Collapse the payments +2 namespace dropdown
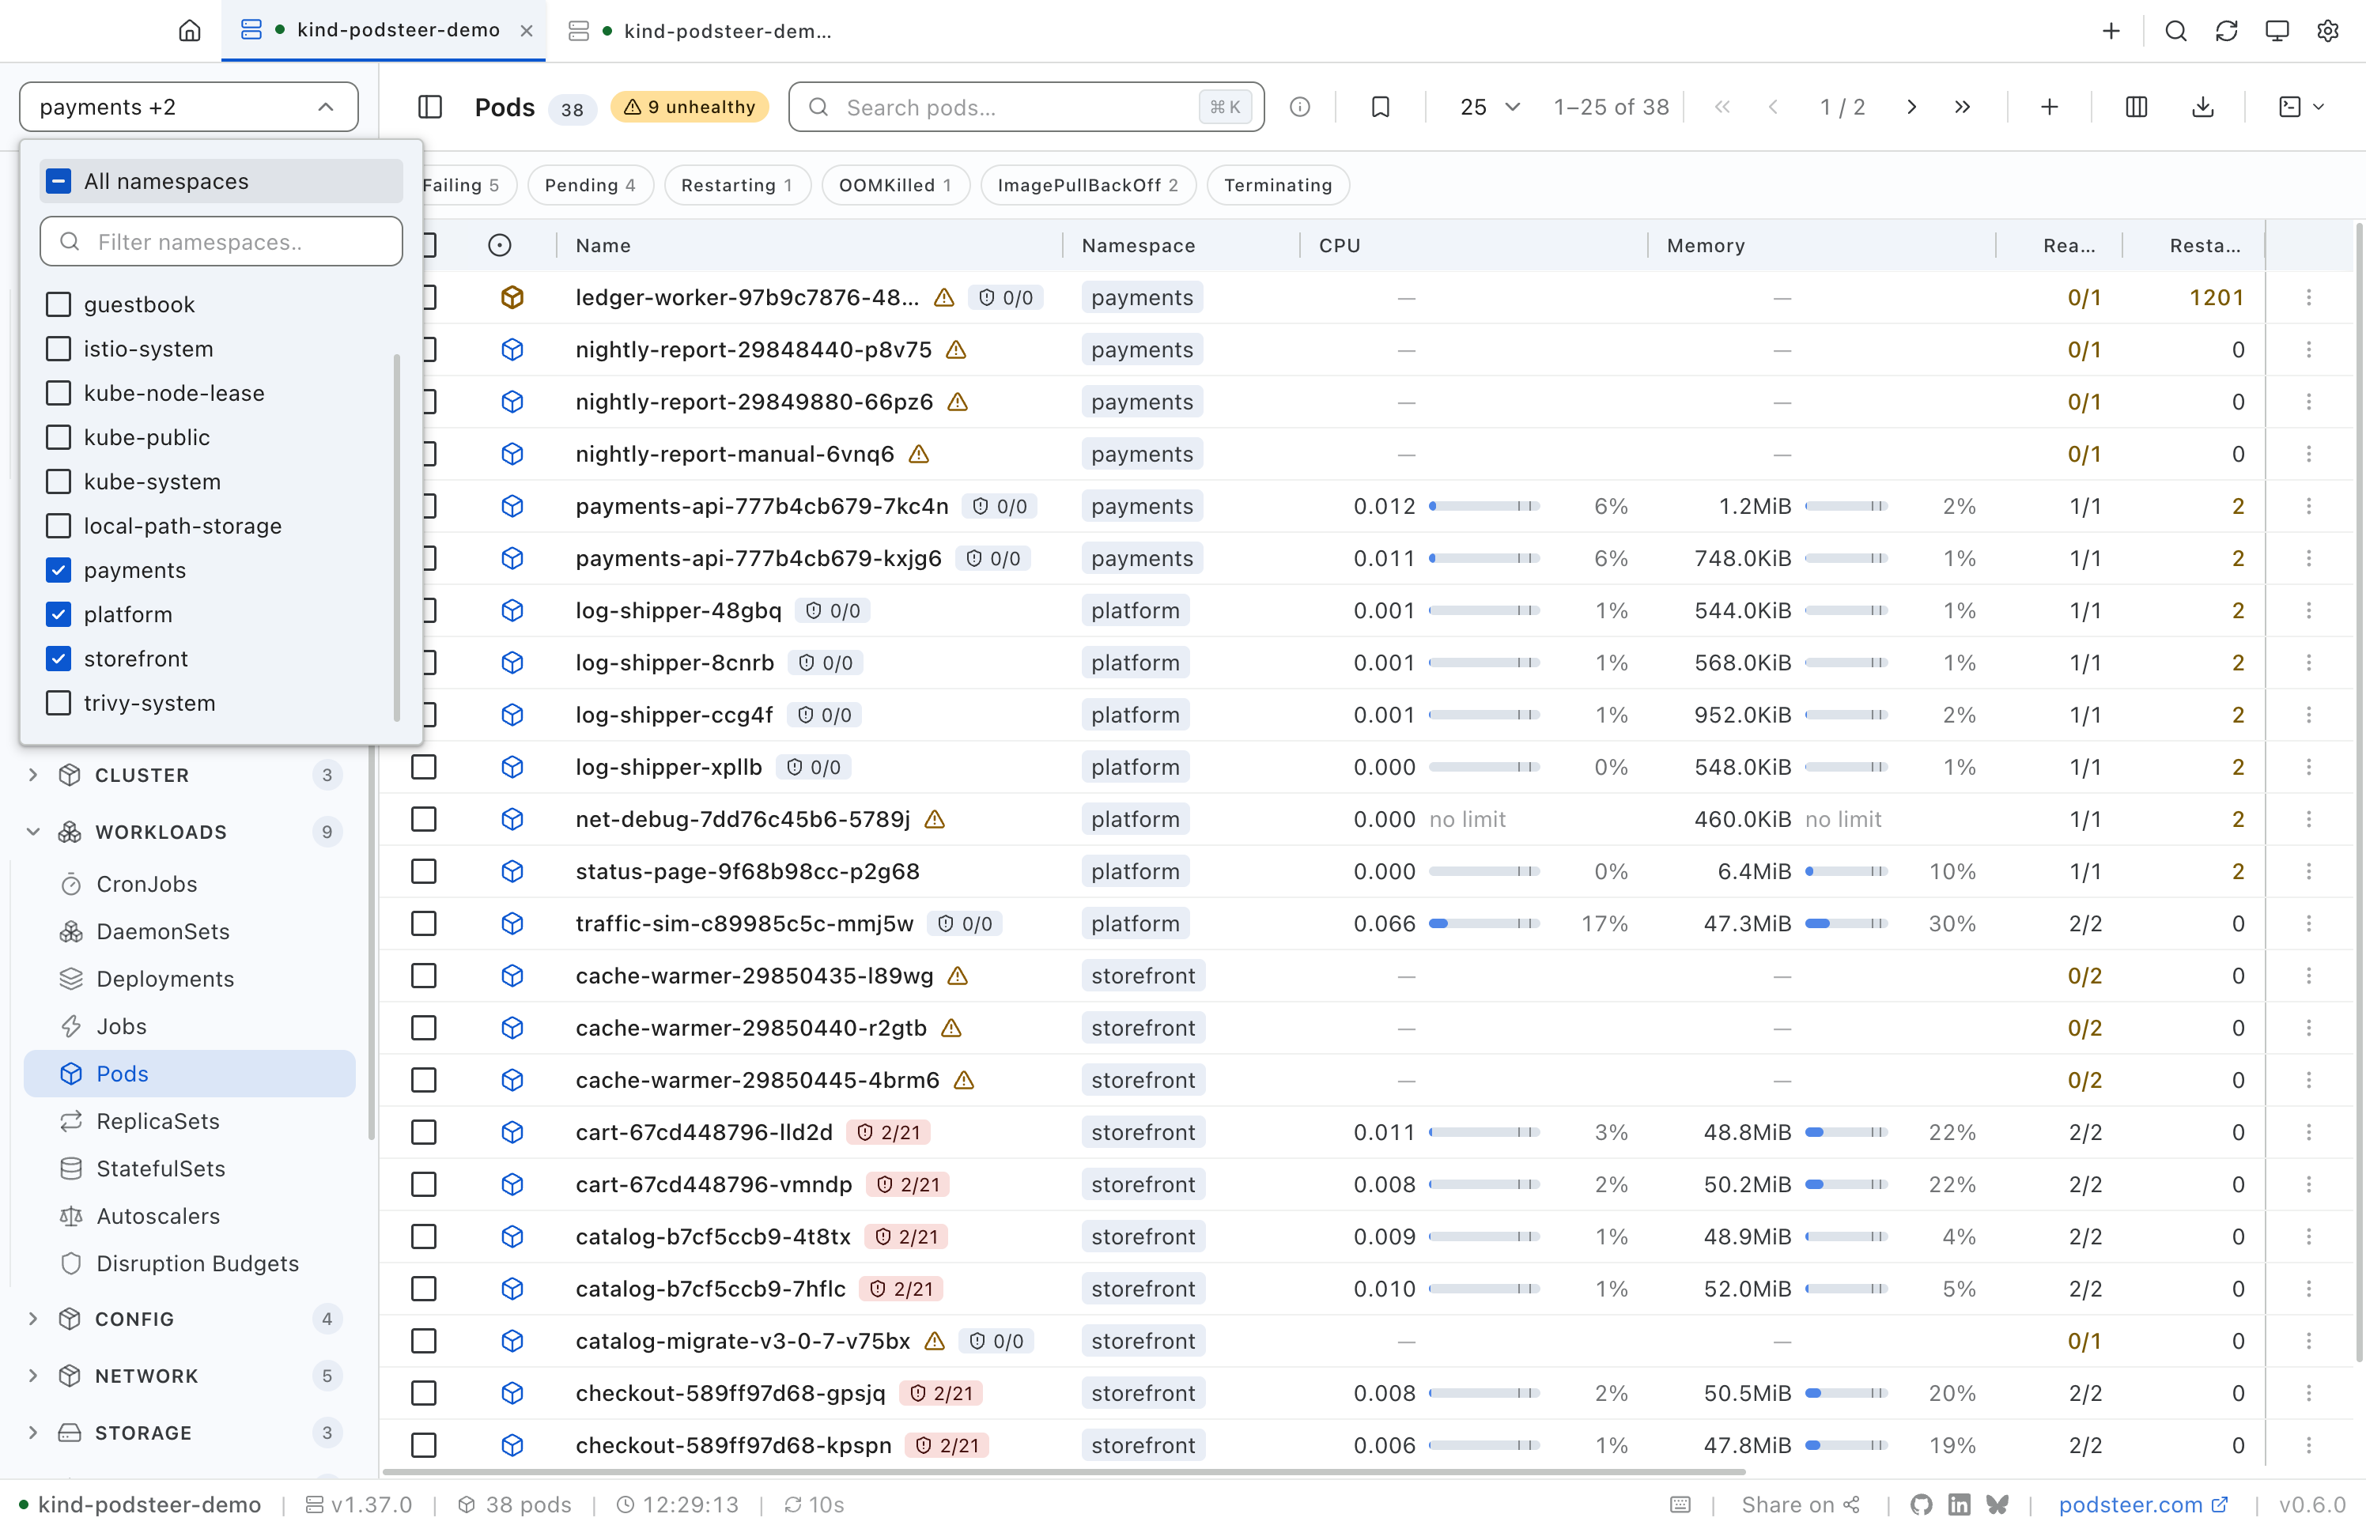 click(x=189, y=108)
